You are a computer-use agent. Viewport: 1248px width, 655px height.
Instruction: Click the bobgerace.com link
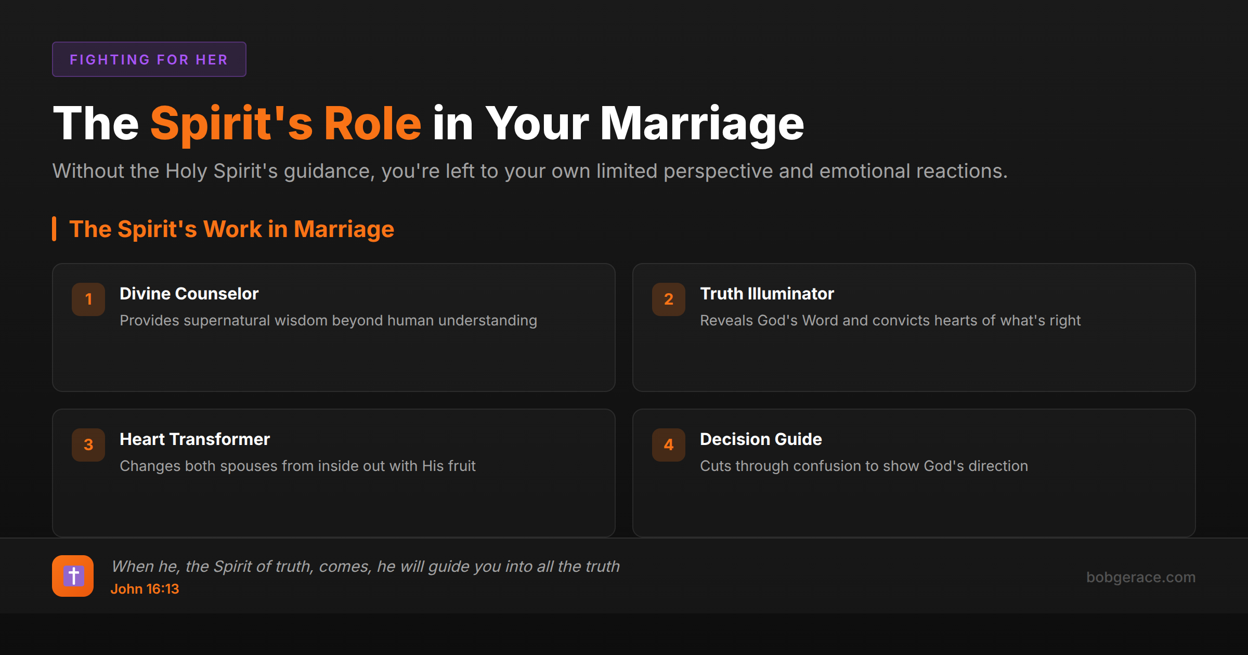pos(1141,577)
